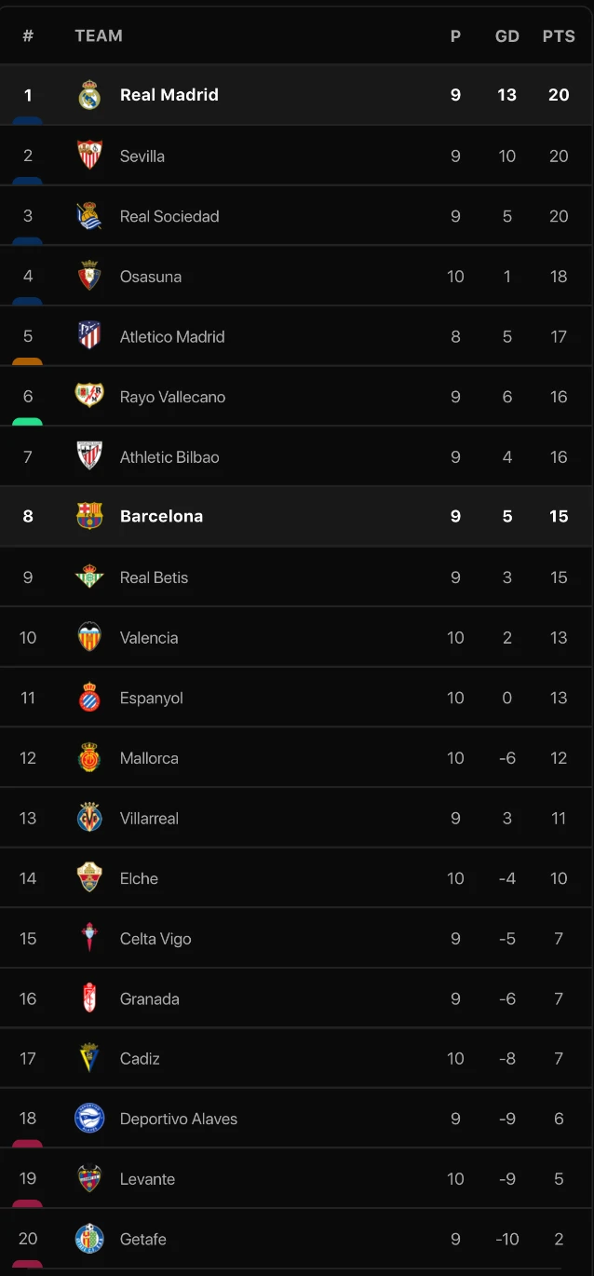Click the green marker under position 6
594x1276 pixels.
[28, 422]
